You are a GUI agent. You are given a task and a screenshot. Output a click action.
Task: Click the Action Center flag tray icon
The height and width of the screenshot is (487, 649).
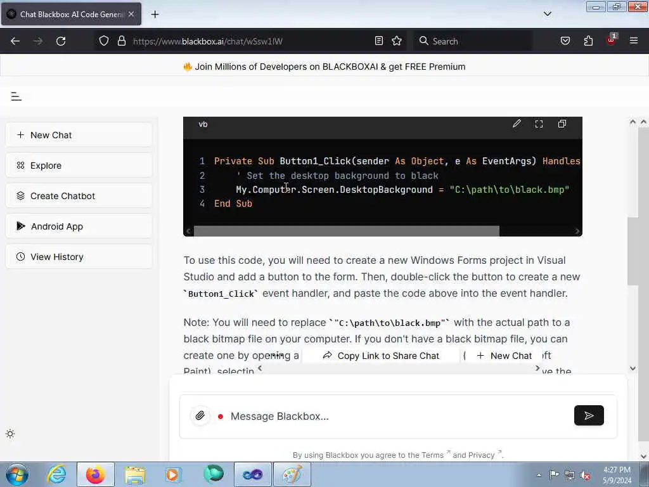tap(554, 475)
